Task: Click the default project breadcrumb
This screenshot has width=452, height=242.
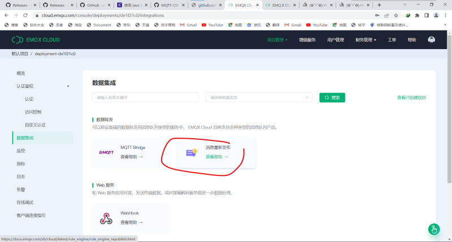Action: [20, 54]
